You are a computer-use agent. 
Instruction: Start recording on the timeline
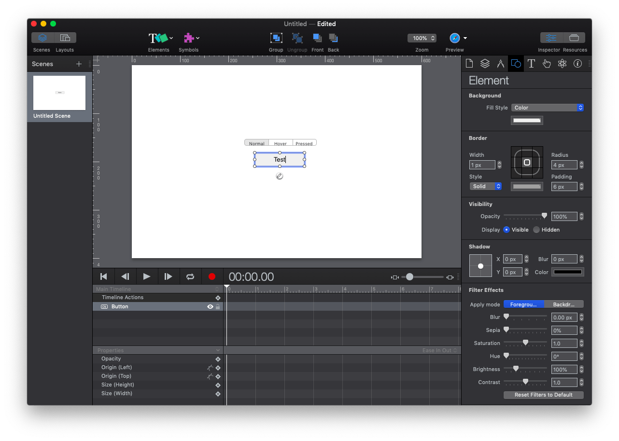pos(212,276)
